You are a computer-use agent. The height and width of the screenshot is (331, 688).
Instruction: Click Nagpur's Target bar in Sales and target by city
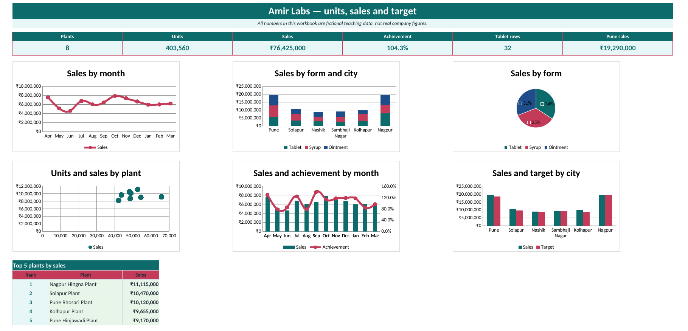point(609,210)
